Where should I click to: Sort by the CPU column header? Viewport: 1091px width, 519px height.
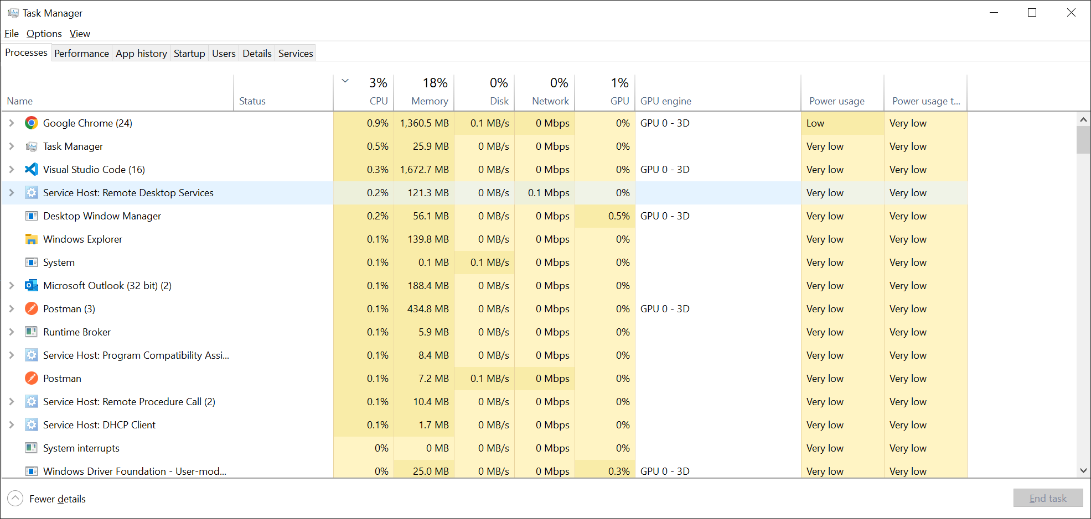tap(364, 92)
